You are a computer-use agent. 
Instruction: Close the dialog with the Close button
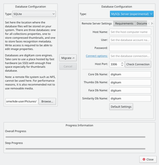(x=148, y=159)
